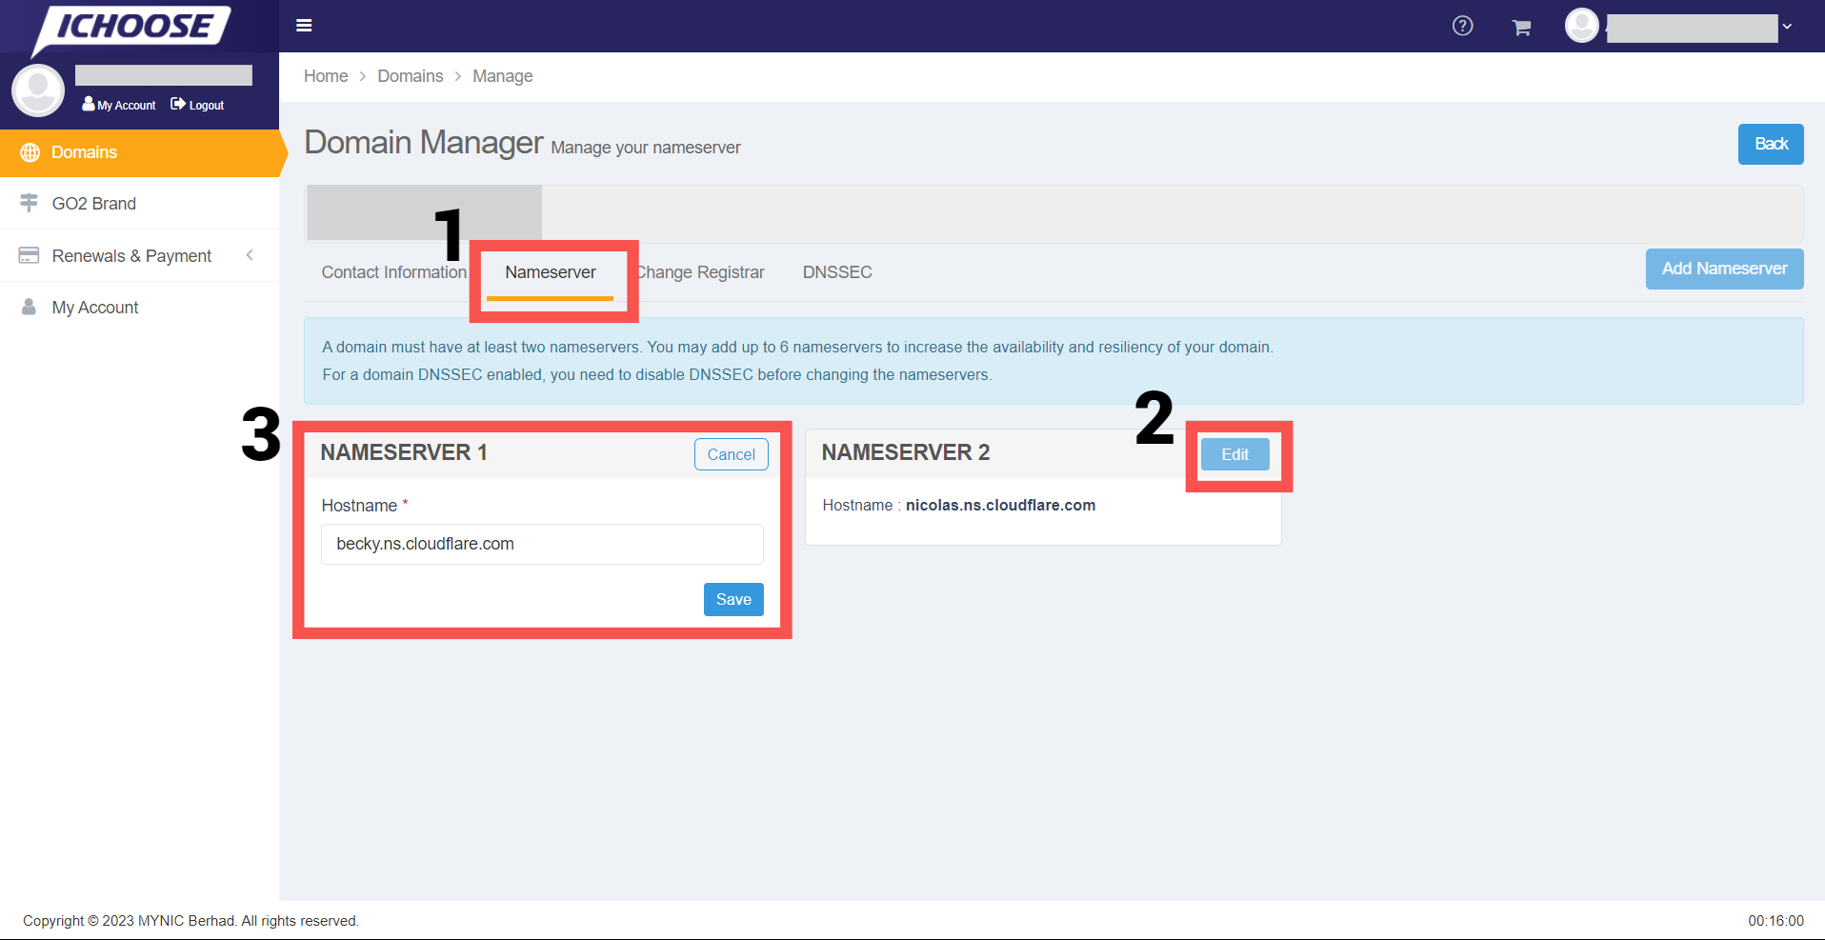The width and height of the screenshot is (1825, 940).
Task: Open the DNSSEC tab
Action: (x=837, y=272)
